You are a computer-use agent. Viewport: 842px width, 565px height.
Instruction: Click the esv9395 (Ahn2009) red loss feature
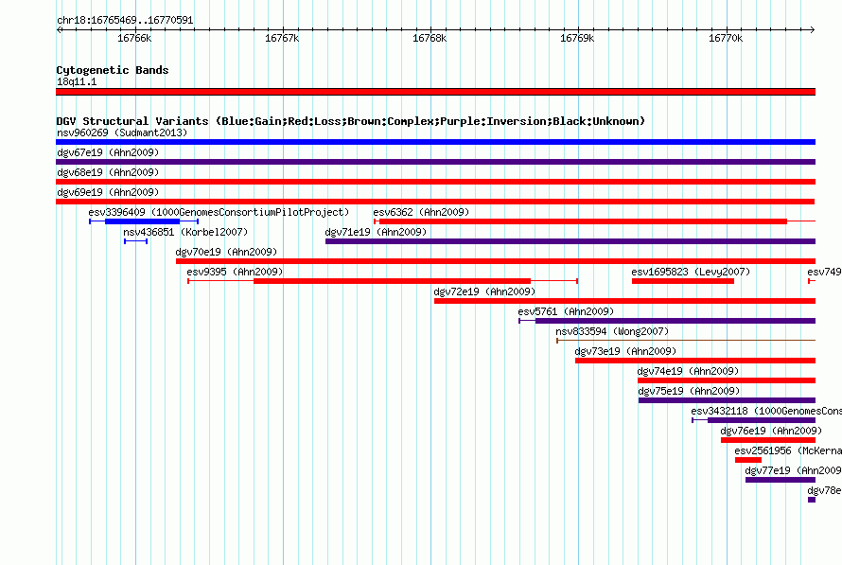383,281
